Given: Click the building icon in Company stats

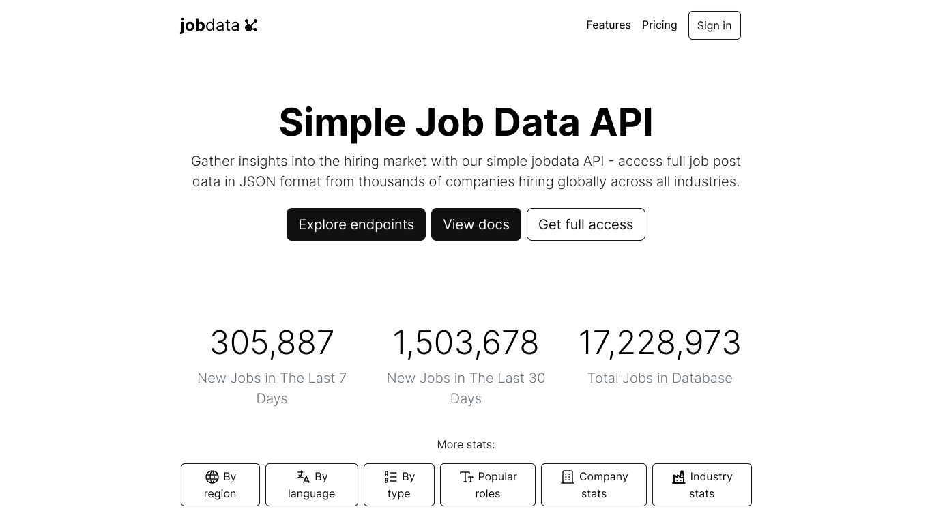Looking at the screenshot, I should coord(568,477).
